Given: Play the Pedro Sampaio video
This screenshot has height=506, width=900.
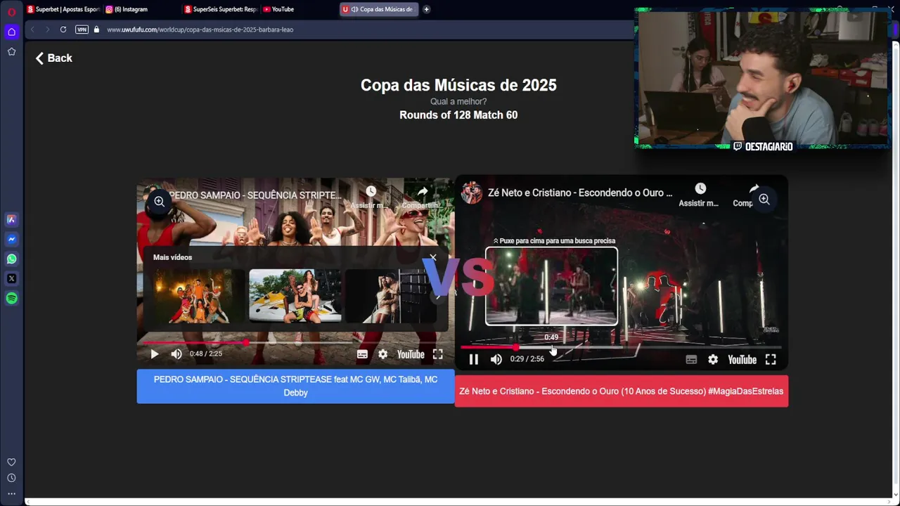Looking at the screenshot, I should 155,354.
